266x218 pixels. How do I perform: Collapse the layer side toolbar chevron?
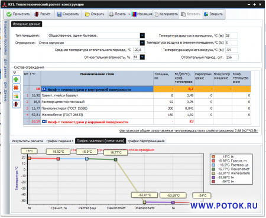[15, 73]
